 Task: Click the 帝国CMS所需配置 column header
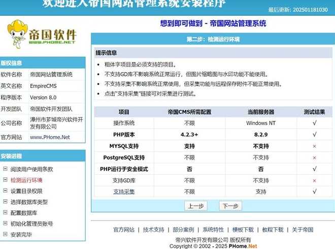pyautogui.click(x=189, y=112)
